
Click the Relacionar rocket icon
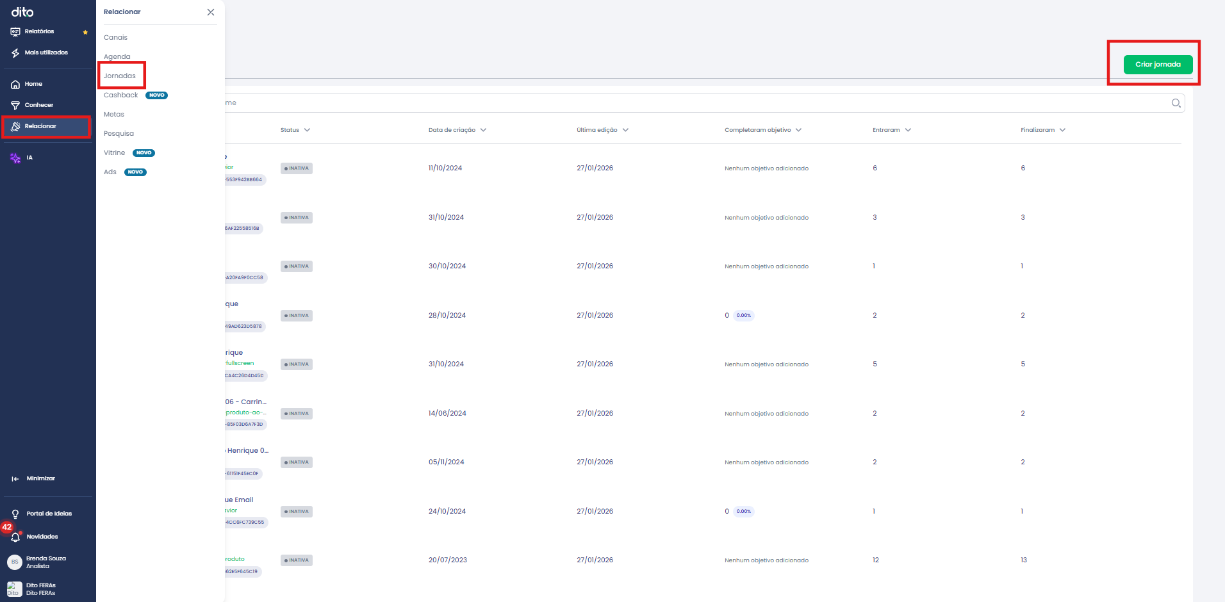pyautogui.click(x=15, y=127)
